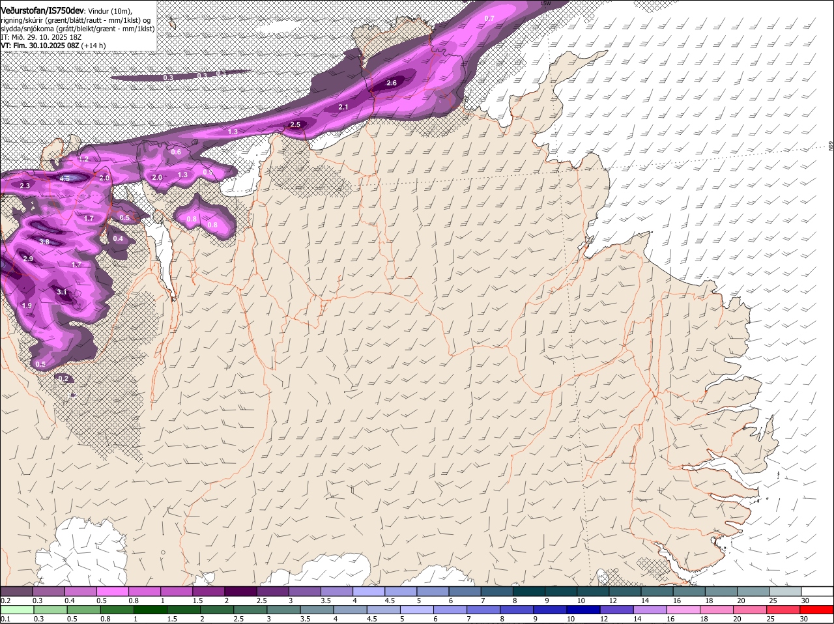Click the 0.6 precipitation value on the map
Screen dimensions: 834x624
pos(176,152)
